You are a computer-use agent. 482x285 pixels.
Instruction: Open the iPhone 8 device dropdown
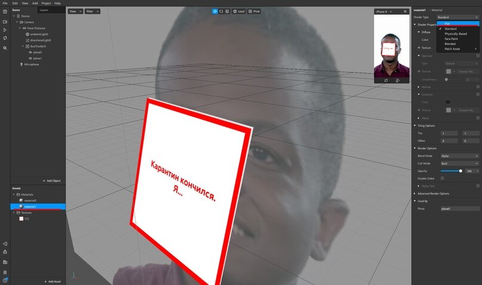point(384,12)
